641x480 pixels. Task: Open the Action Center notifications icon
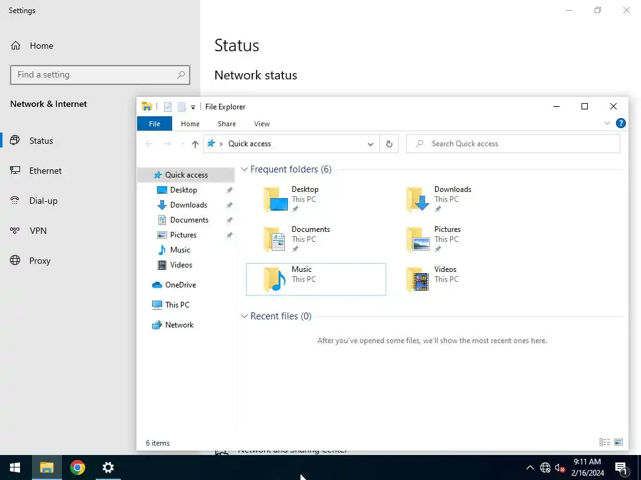621,467
